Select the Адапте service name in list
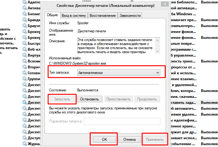This screenshot has height=147, width=218. click(x=34, y=2)
